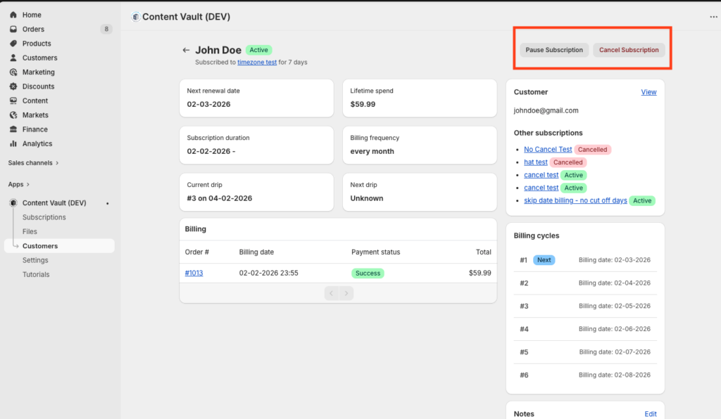
Task: Expand the Sales channels section
Action: [x=33, y=162]
